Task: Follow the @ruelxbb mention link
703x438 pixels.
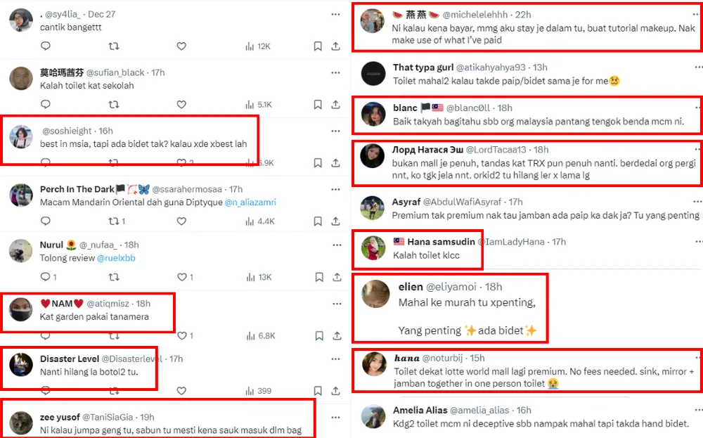Action: 116,258
